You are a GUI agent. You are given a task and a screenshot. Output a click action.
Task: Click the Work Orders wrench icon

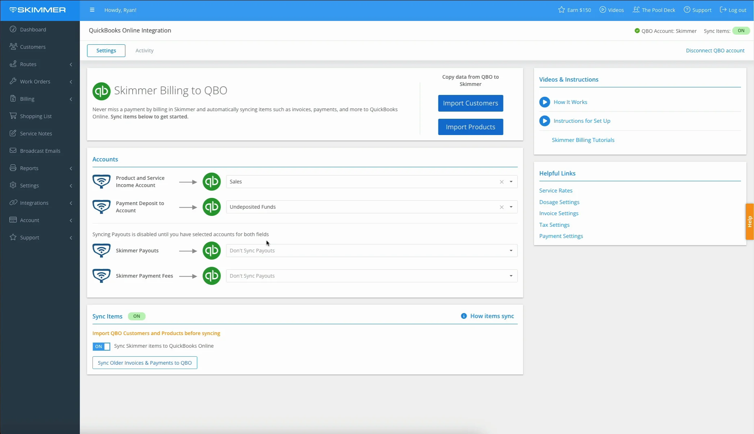pyautogui.click(x=13, y=81)
